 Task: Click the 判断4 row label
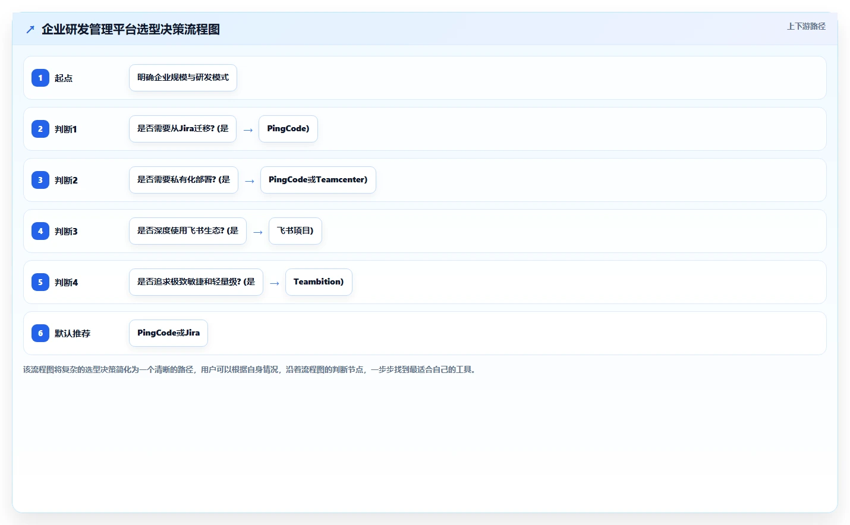(66, 282)
